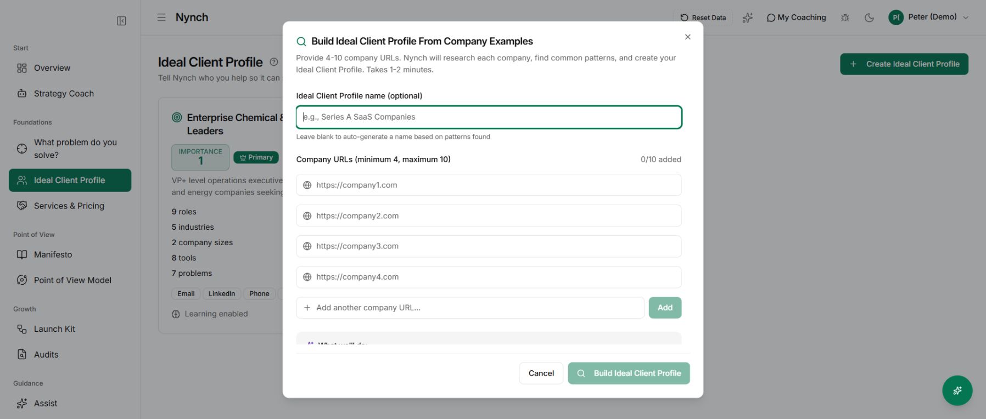This screenshot has width=986, height=419.
Task: Toggle dark mode moon icon
Action: [869, 18]
